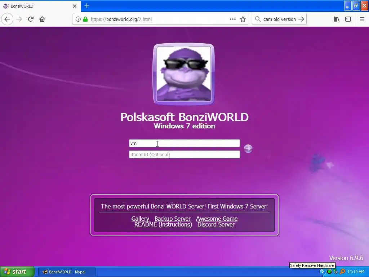Submit search with the arrow button

click(301, 19)
